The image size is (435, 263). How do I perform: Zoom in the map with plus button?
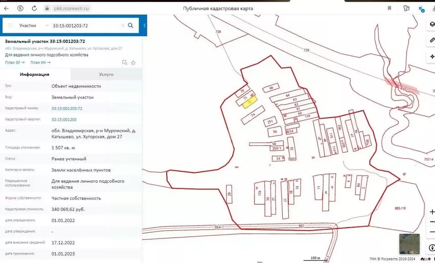click(432, 212)
